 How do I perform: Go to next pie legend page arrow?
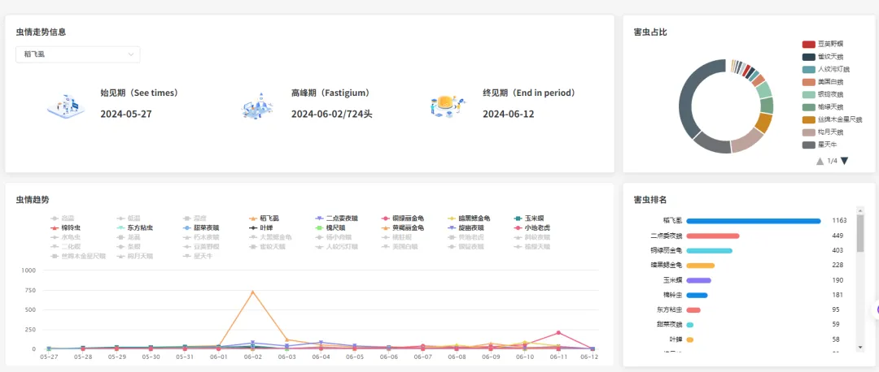click(844, 161)
